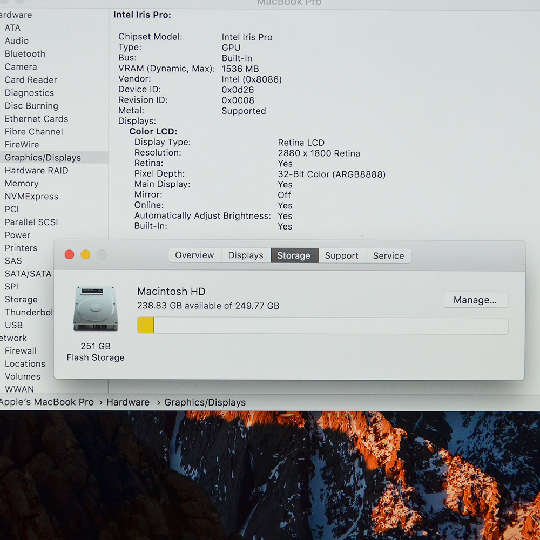Select Audio in the sidebar

17,41
